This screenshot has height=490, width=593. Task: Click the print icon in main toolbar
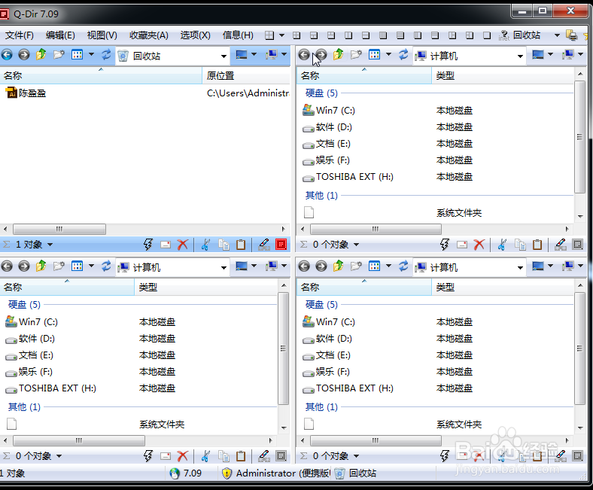click(572, 35)
